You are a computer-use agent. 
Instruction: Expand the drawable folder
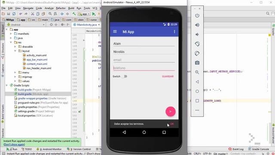tap(15, 46)
